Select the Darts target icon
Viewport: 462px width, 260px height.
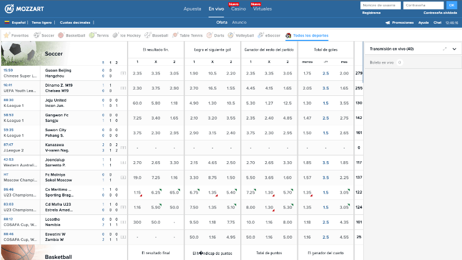coord(209,35)
